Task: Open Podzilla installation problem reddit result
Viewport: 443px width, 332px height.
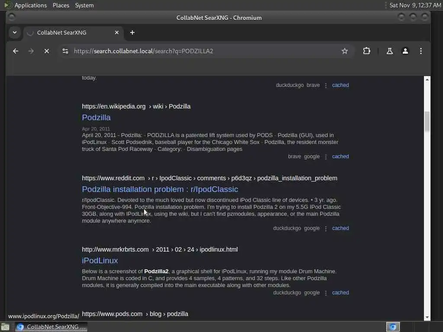Action: [160, 189]
